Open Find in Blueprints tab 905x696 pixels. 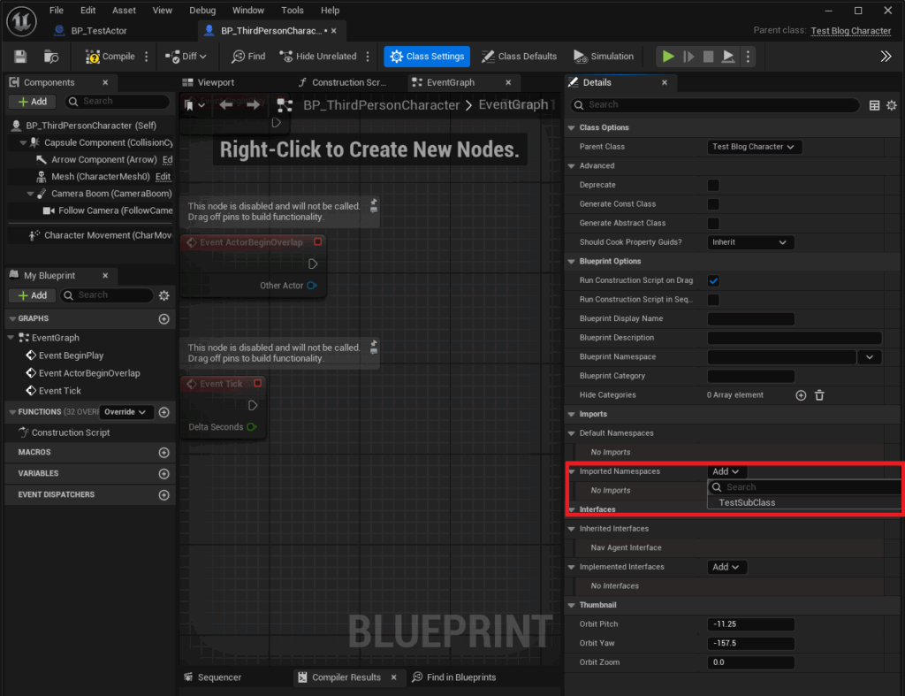point(453,677)
